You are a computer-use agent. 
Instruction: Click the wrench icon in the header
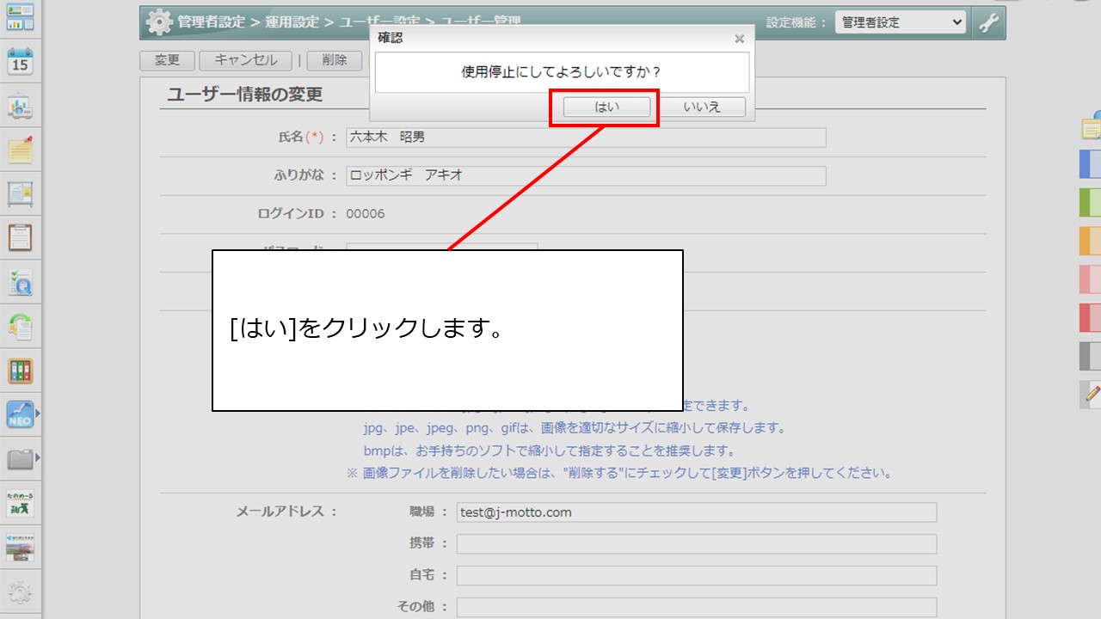[989, 23]
